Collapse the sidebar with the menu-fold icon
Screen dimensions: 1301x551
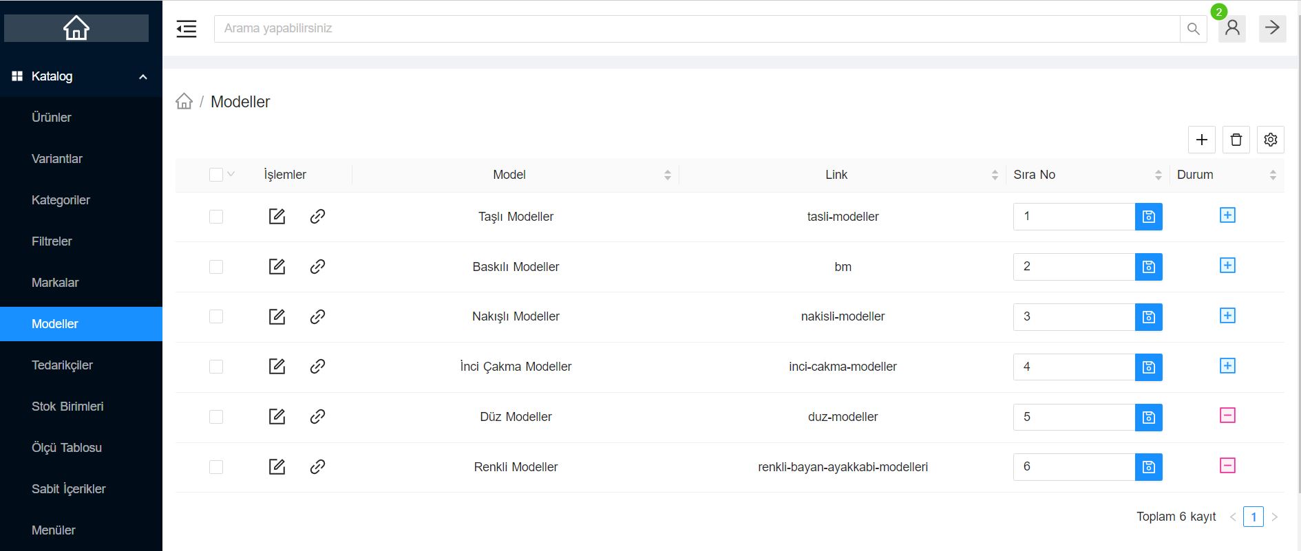point(187,29)
